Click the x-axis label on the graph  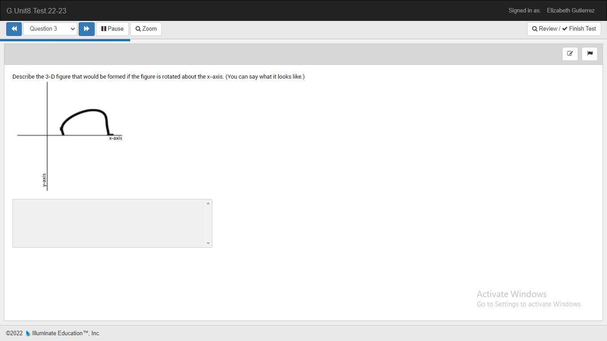[x=116, y=139]
